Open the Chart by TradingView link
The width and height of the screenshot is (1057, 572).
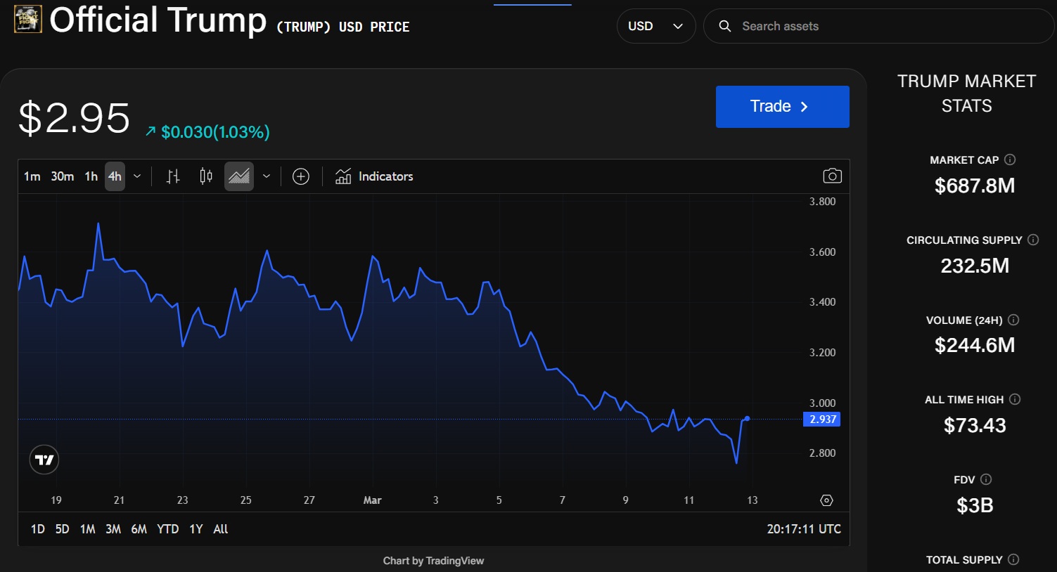tap(433, 561)
